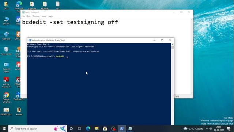
Task: Click the Cortana circle icon on taskbar
Action: [71, 129]
